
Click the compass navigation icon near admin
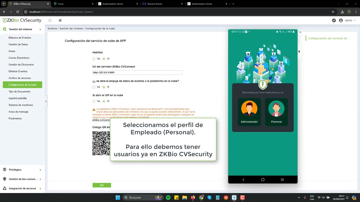point(334,20)
